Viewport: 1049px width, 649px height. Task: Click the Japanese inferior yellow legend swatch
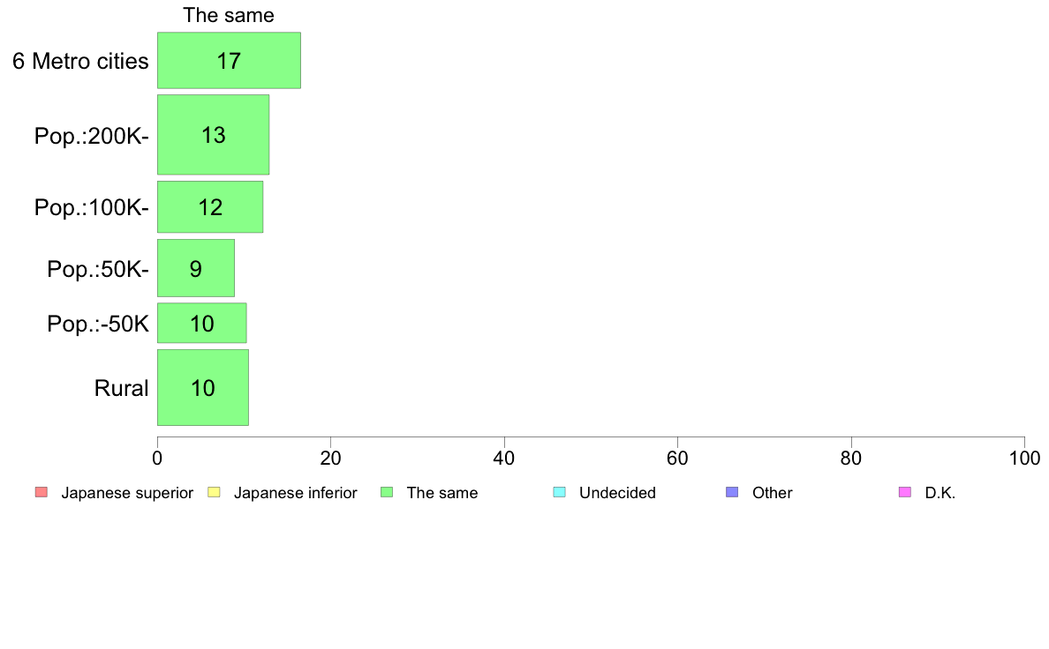click(x=214, y=493)
